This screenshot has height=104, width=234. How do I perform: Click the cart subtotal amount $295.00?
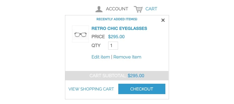pos(136,76)
